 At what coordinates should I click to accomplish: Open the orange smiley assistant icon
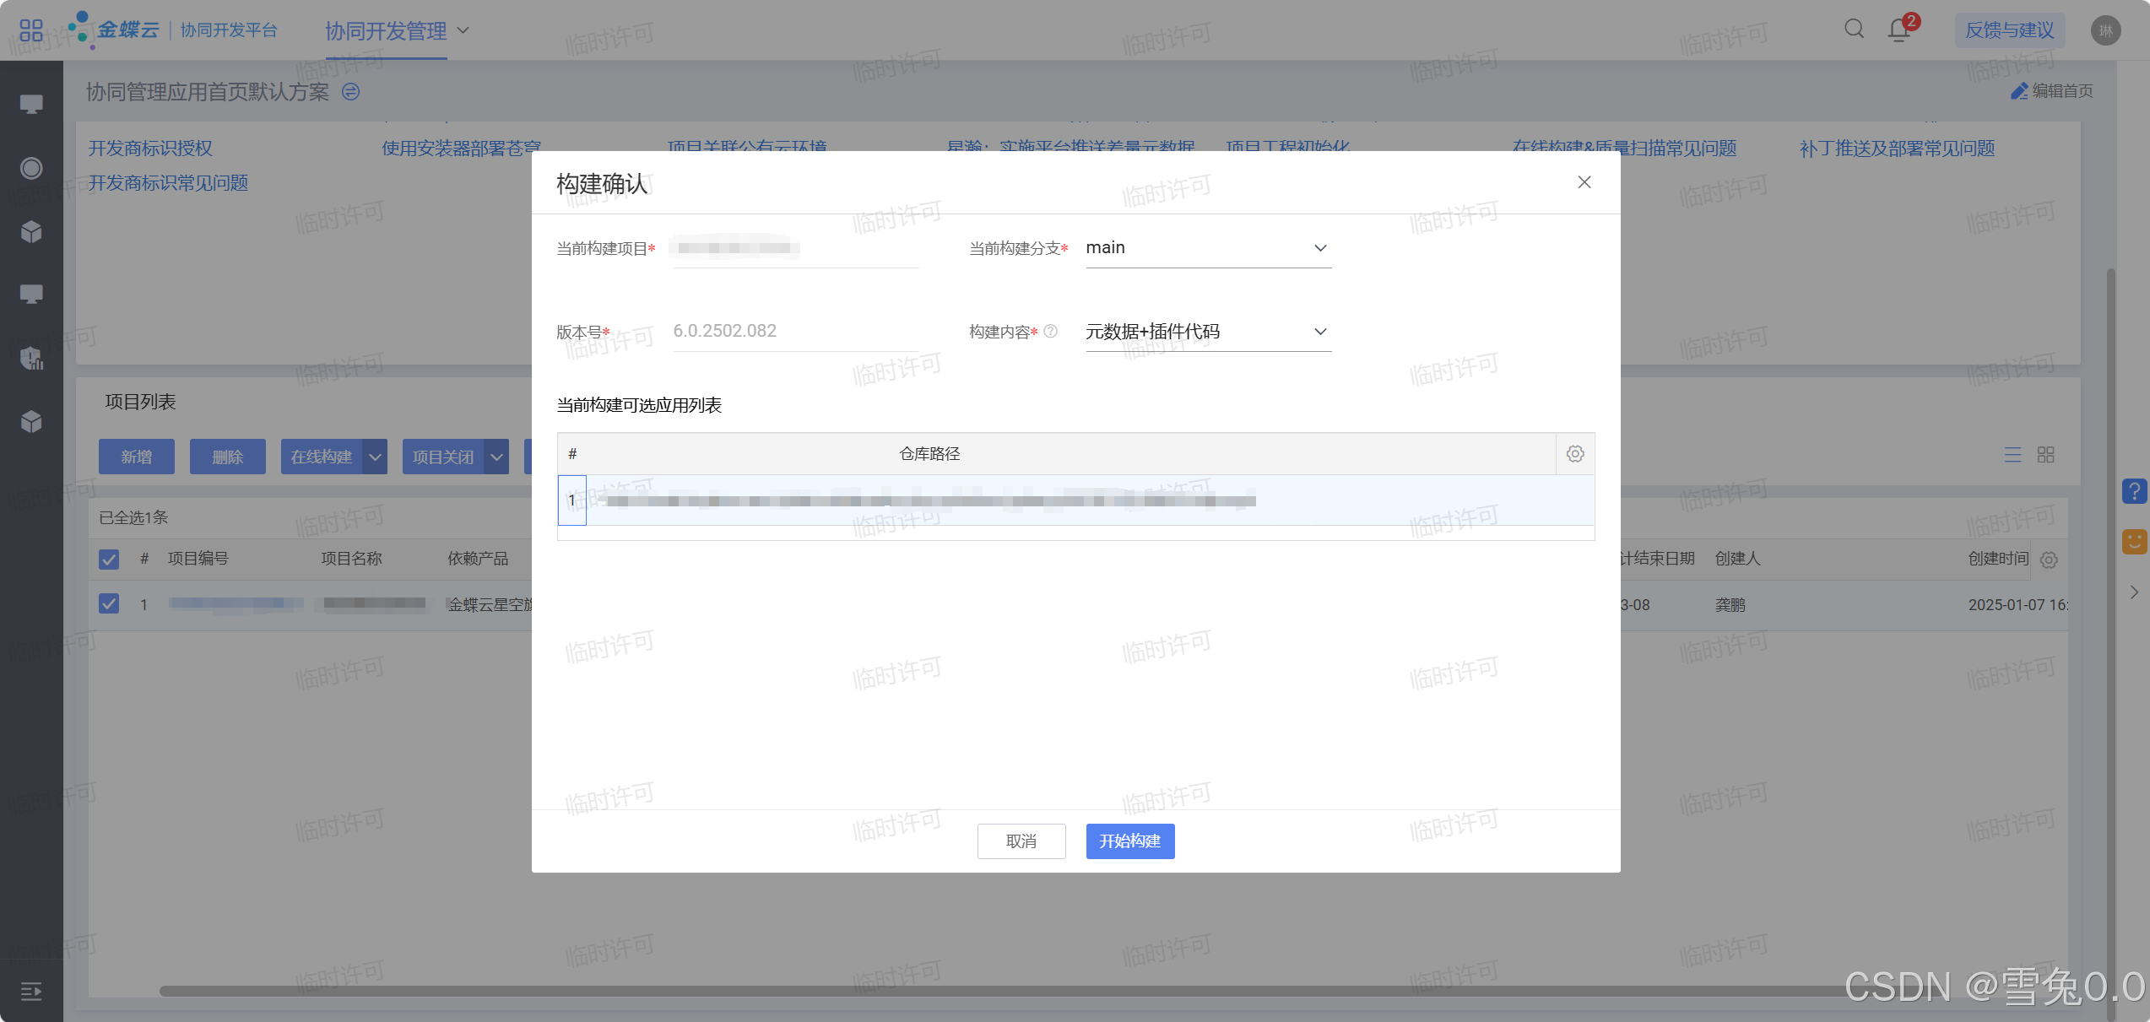point(2134,542)
